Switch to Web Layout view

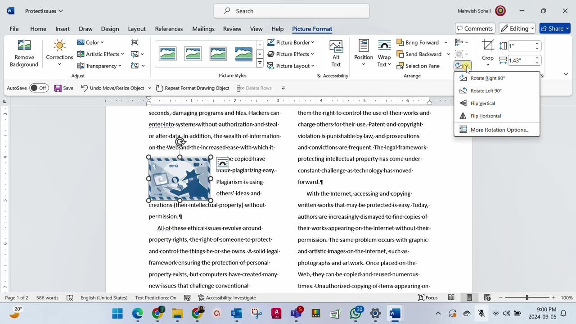pos(487,297)
